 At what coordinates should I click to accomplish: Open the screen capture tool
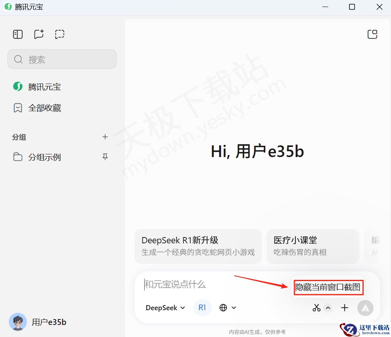click(x=60, y=34)
